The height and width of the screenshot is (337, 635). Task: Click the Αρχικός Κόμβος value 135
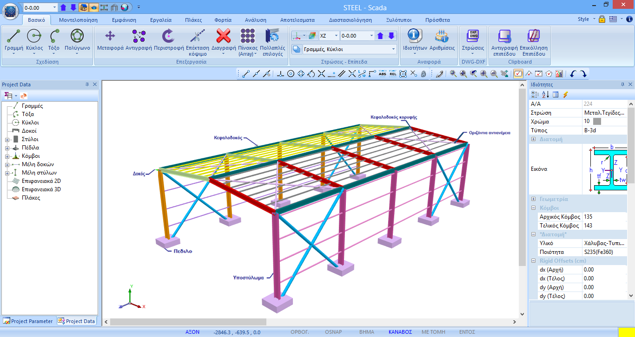(x=605, y=217)
